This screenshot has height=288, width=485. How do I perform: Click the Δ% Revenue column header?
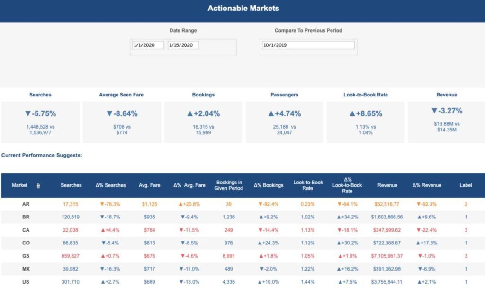[427, 185]
